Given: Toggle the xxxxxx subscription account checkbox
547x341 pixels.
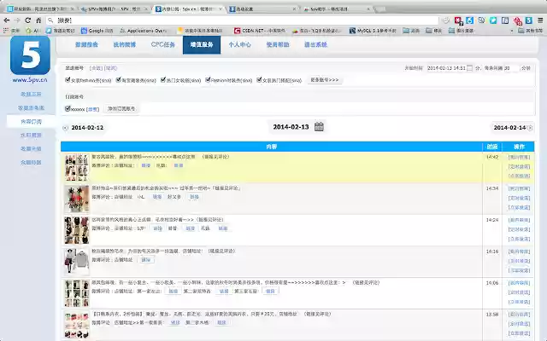Looking at the screenshot, I should (x=68, y=108).
